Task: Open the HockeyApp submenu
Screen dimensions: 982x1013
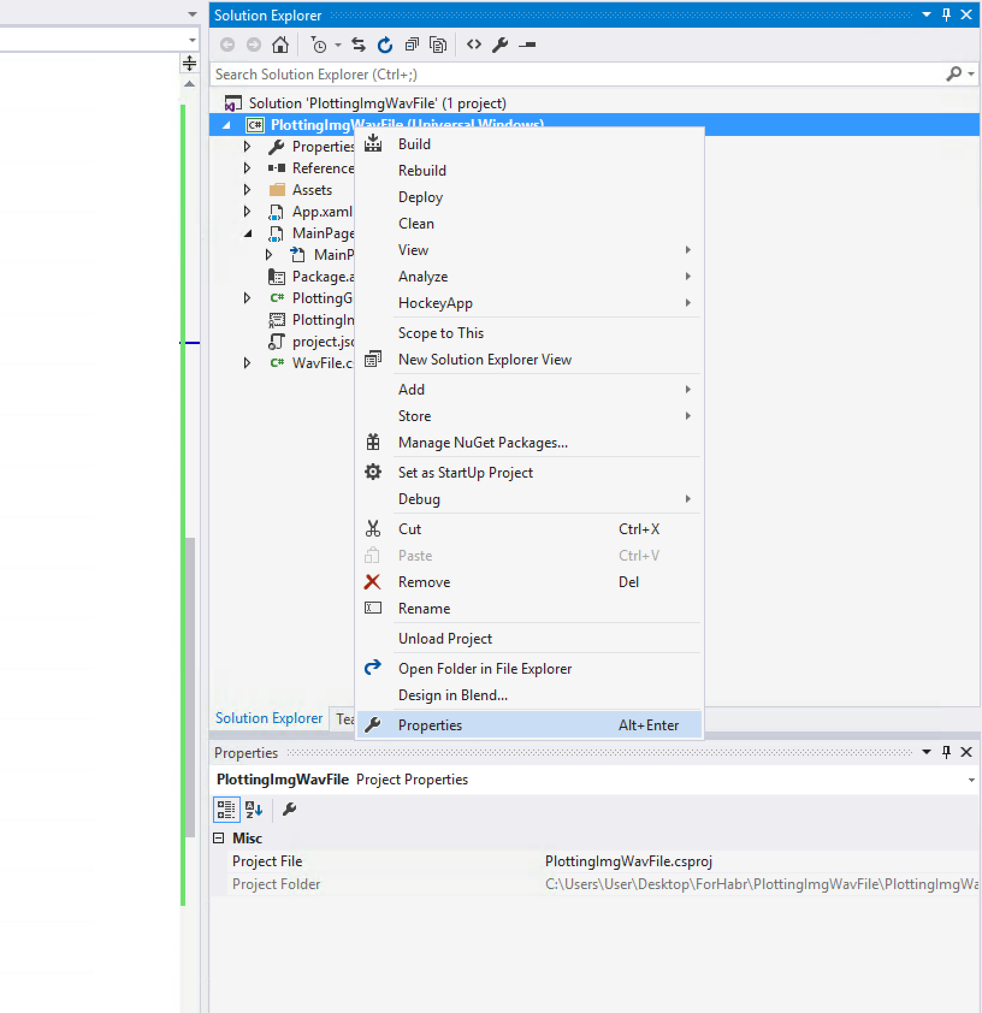Action: pos(530,303)
